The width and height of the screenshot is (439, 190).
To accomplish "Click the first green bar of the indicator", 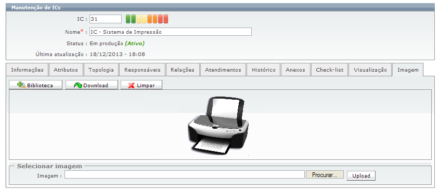I will pos(128,19).
